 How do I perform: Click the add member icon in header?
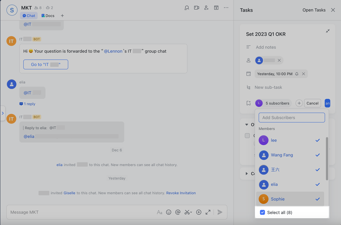point(206,8)
